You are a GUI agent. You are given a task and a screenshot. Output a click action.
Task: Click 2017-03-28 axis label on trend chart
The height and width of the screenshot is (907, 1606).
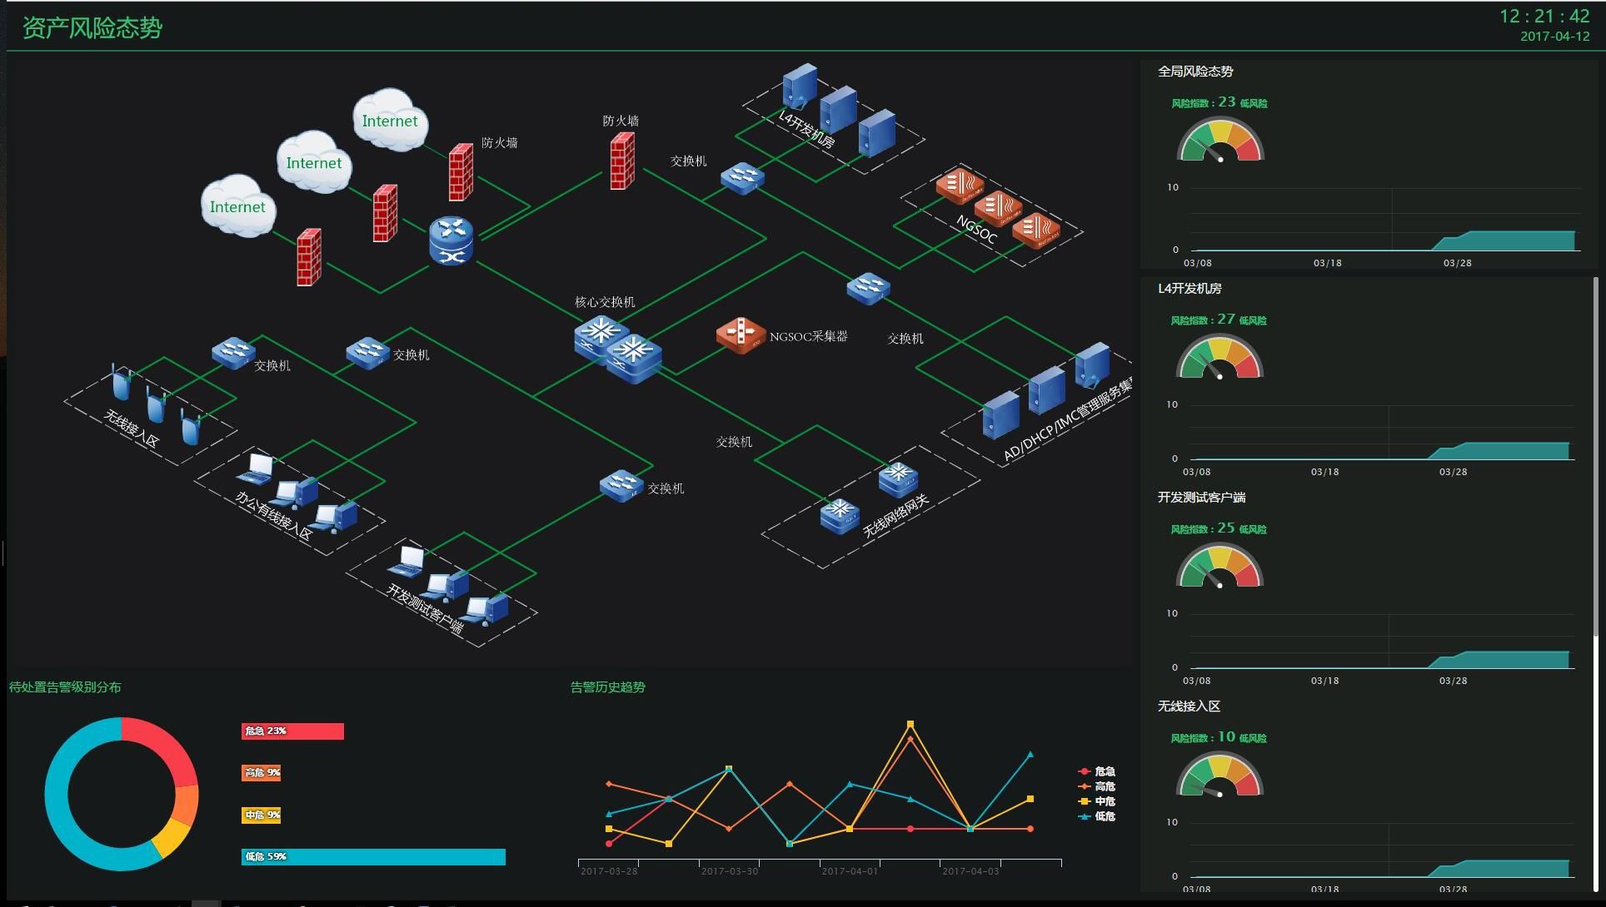tap(609, 871)
